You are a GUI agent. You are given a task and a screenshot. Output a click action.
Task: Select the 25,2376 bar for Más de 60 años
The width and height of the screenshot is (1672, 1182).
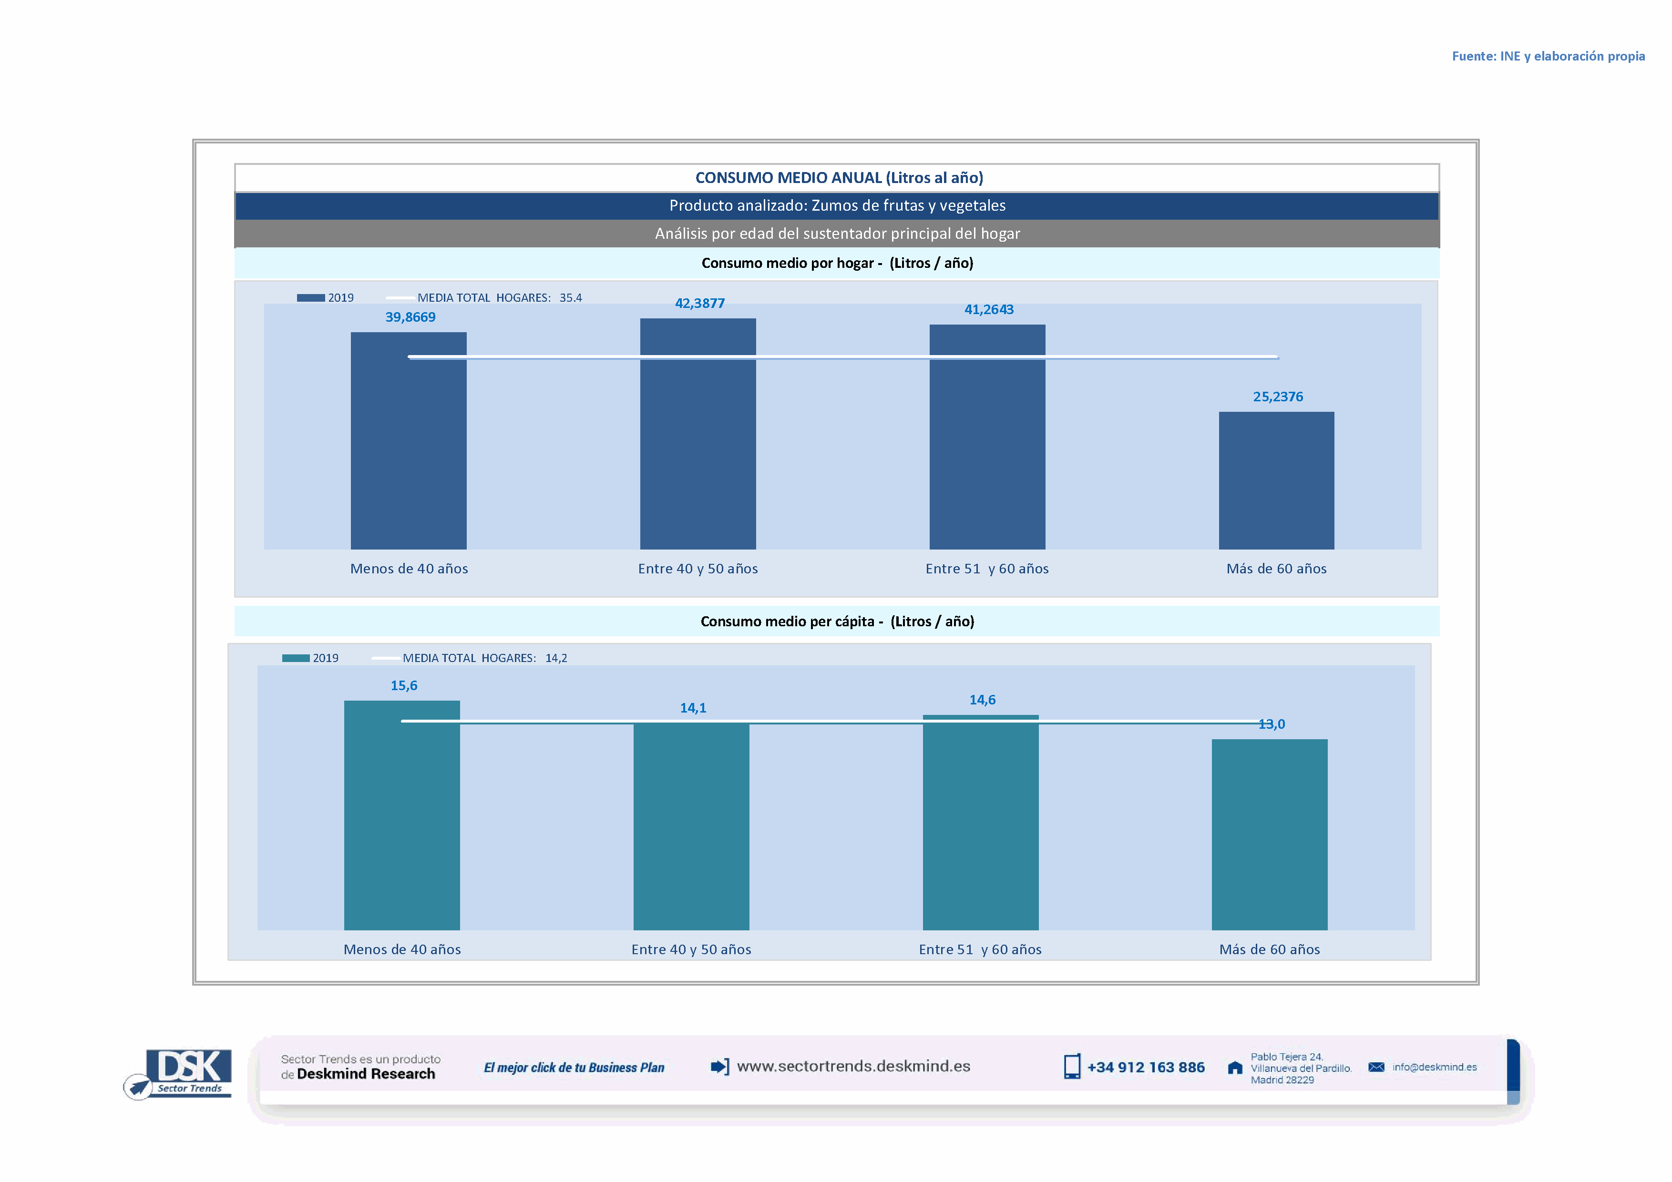coord(1276,480)
